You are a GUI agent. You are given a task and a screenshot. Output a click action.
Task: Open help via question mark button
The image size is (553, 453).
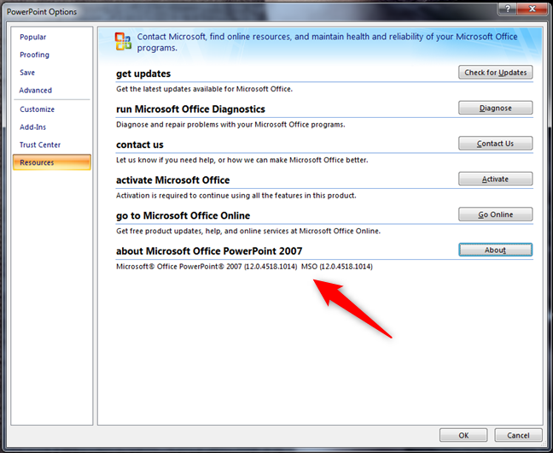[x=508, y=9]
